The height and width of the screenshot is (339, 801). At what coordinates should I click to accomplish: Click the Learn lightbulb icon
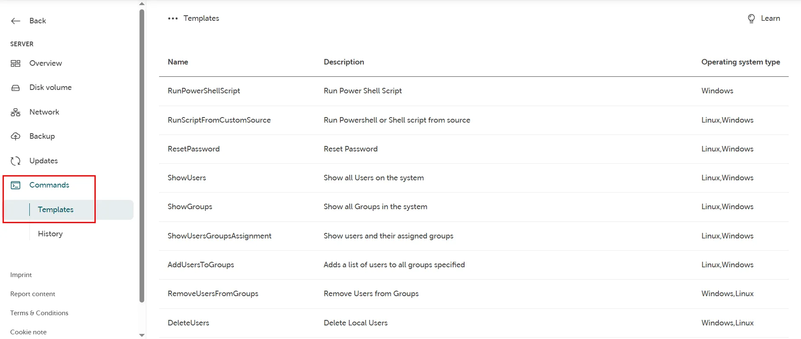point(751,19)
